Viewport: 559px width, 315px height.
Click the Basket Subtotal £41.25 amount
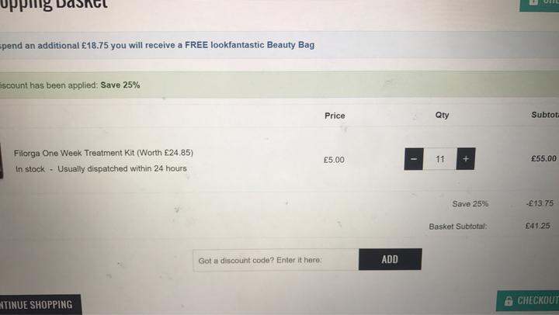coord(537,226)
